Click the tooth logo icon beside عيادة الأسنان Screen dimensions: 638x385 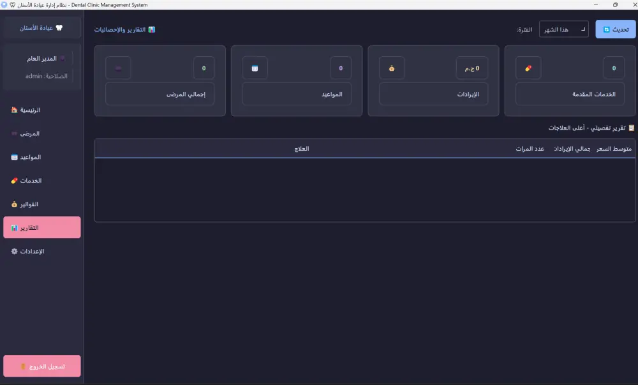pos(59,27)
